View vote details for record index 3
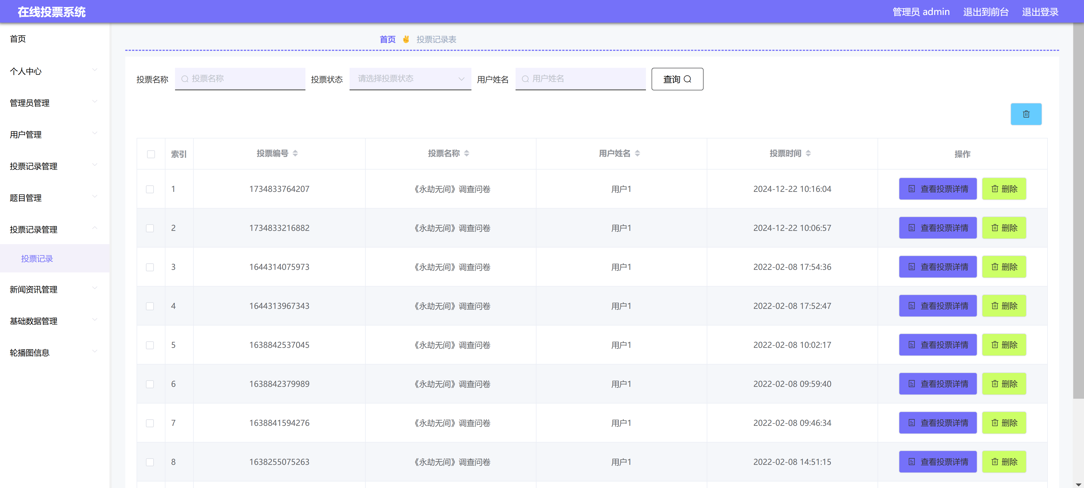1084x488 pixels. [938, 267]
